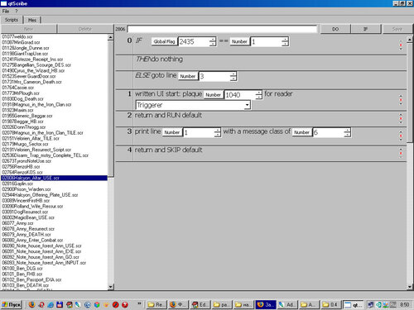The image size is (414, 310).
Task: Select the highlighted Halcyon_Altar_USE.scr script
Action: point(54,178)
